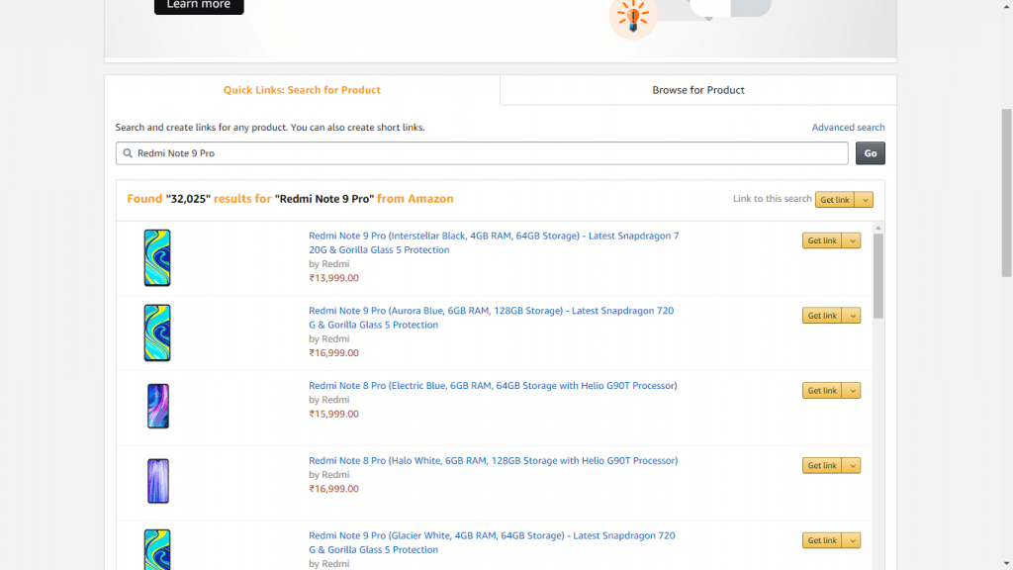This screenshot has height=570, width=1013.
Task: Open the Browse for Product tab
Action: click(x=698, y=90)
